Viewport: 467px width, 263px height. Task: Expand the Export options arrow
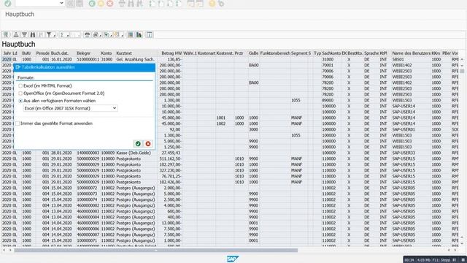111,36
